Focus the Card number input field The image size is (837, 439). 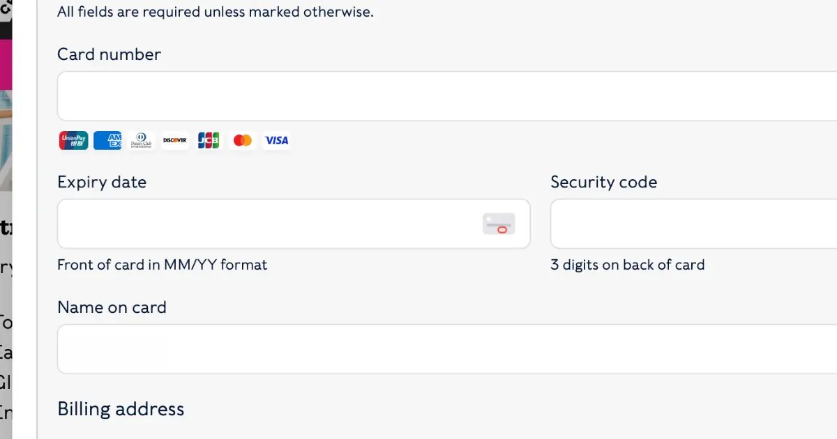click(447, 96)
